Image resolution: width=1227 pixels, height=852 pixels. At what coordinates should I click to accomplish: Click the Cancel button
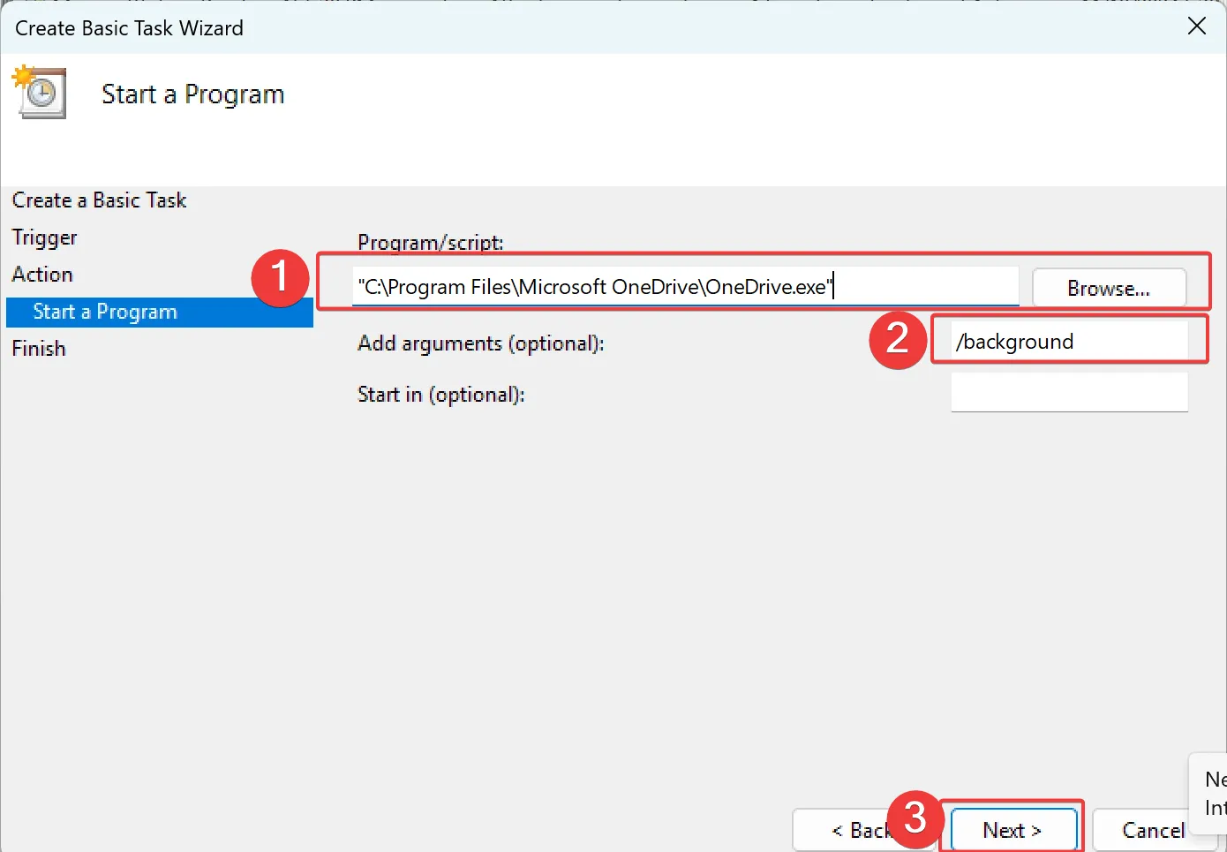click(1153, 830)
